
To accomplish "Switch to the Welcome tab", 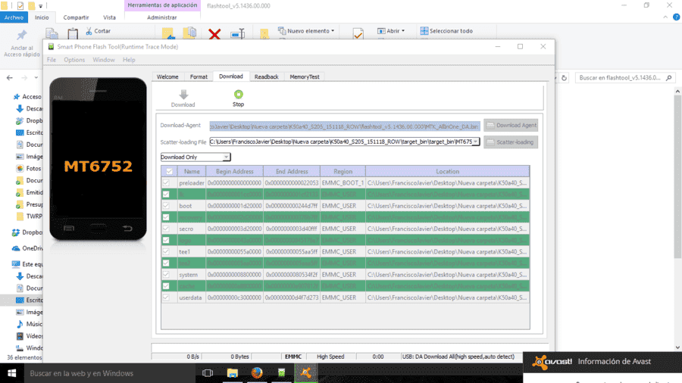I will (167, 77).
